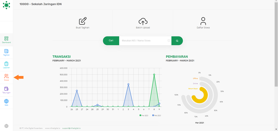Image resolution: width=278 pixels, height=131 pixels.
Task: Click the Belum Bayar chart label
Action: pos(193,89)
